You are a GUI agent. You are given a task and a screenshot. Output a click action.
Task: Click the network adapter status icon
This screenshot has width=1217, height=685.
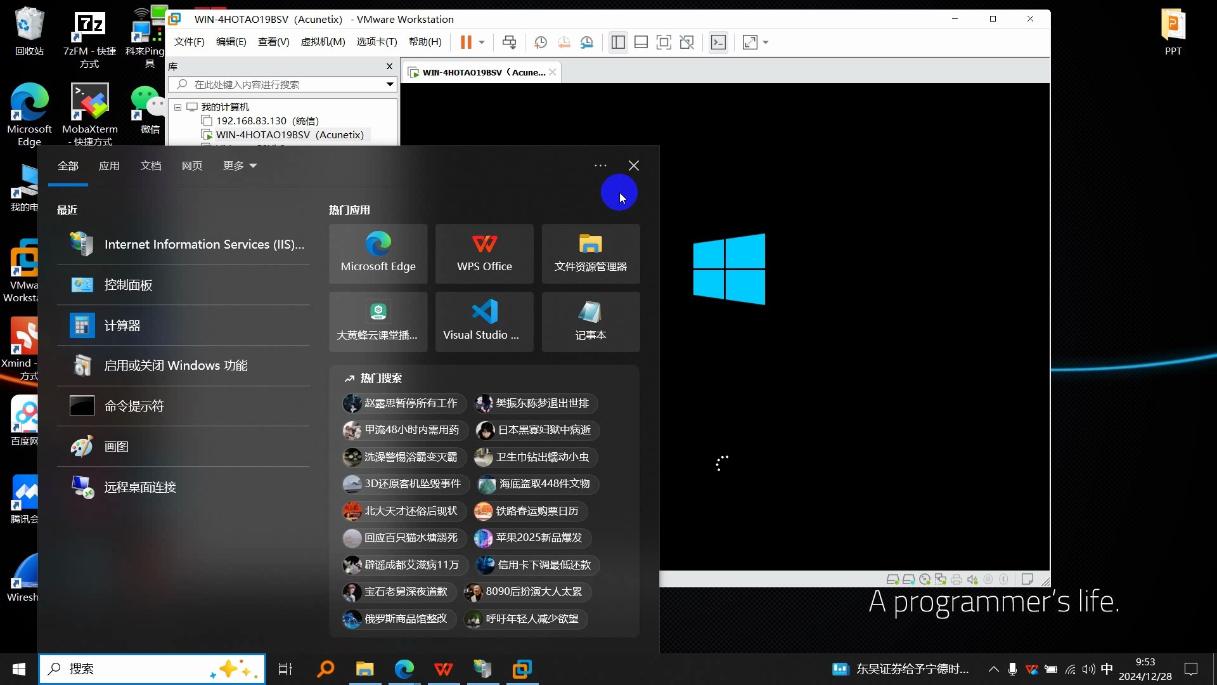click(x=941, y=579)
